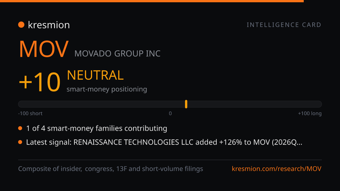340x191 pixels.
Task: Click the 1 of 4 smart-money families text
Action: point(97,128)
